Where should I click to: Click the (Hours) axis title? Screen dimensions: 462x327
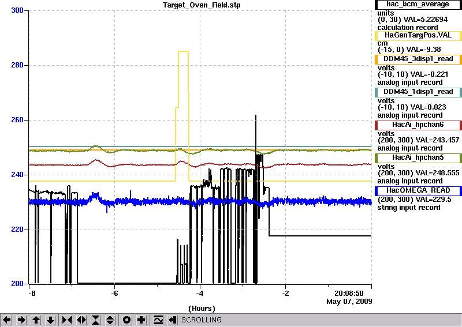click(202, 309)
